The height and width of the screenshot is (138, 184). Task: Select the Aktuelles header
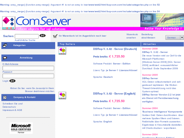tap(162, 44)
